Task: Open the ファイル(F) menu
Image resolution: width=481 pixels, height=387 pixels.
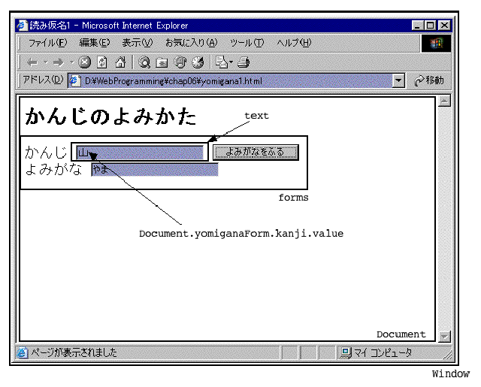Action: click(47, 43)
